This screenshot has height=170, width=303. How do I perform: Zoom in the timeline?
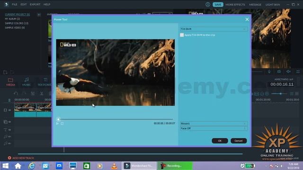267,93
